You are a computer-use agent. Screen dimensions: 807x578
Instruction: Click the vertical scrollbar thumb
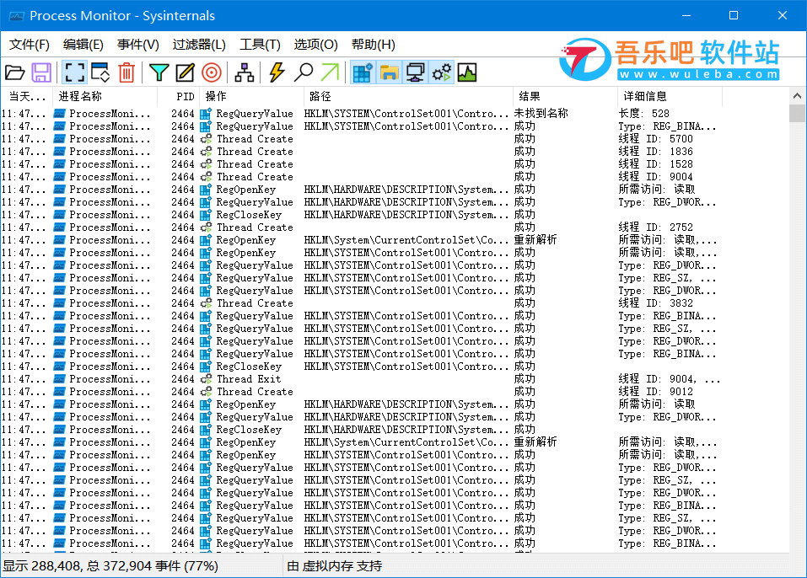(797, 113)
